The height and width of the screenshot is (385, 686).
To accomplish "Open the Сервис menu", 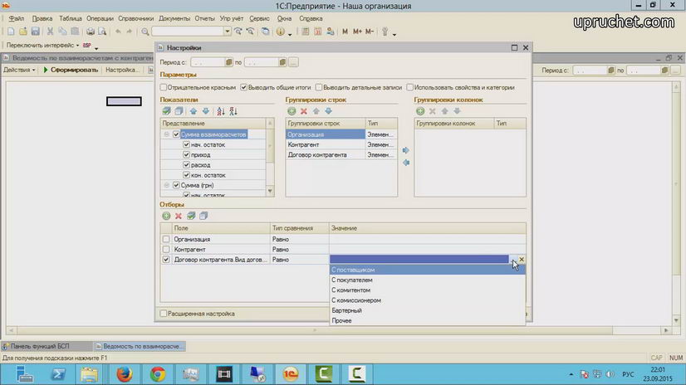I will (259, 19).
